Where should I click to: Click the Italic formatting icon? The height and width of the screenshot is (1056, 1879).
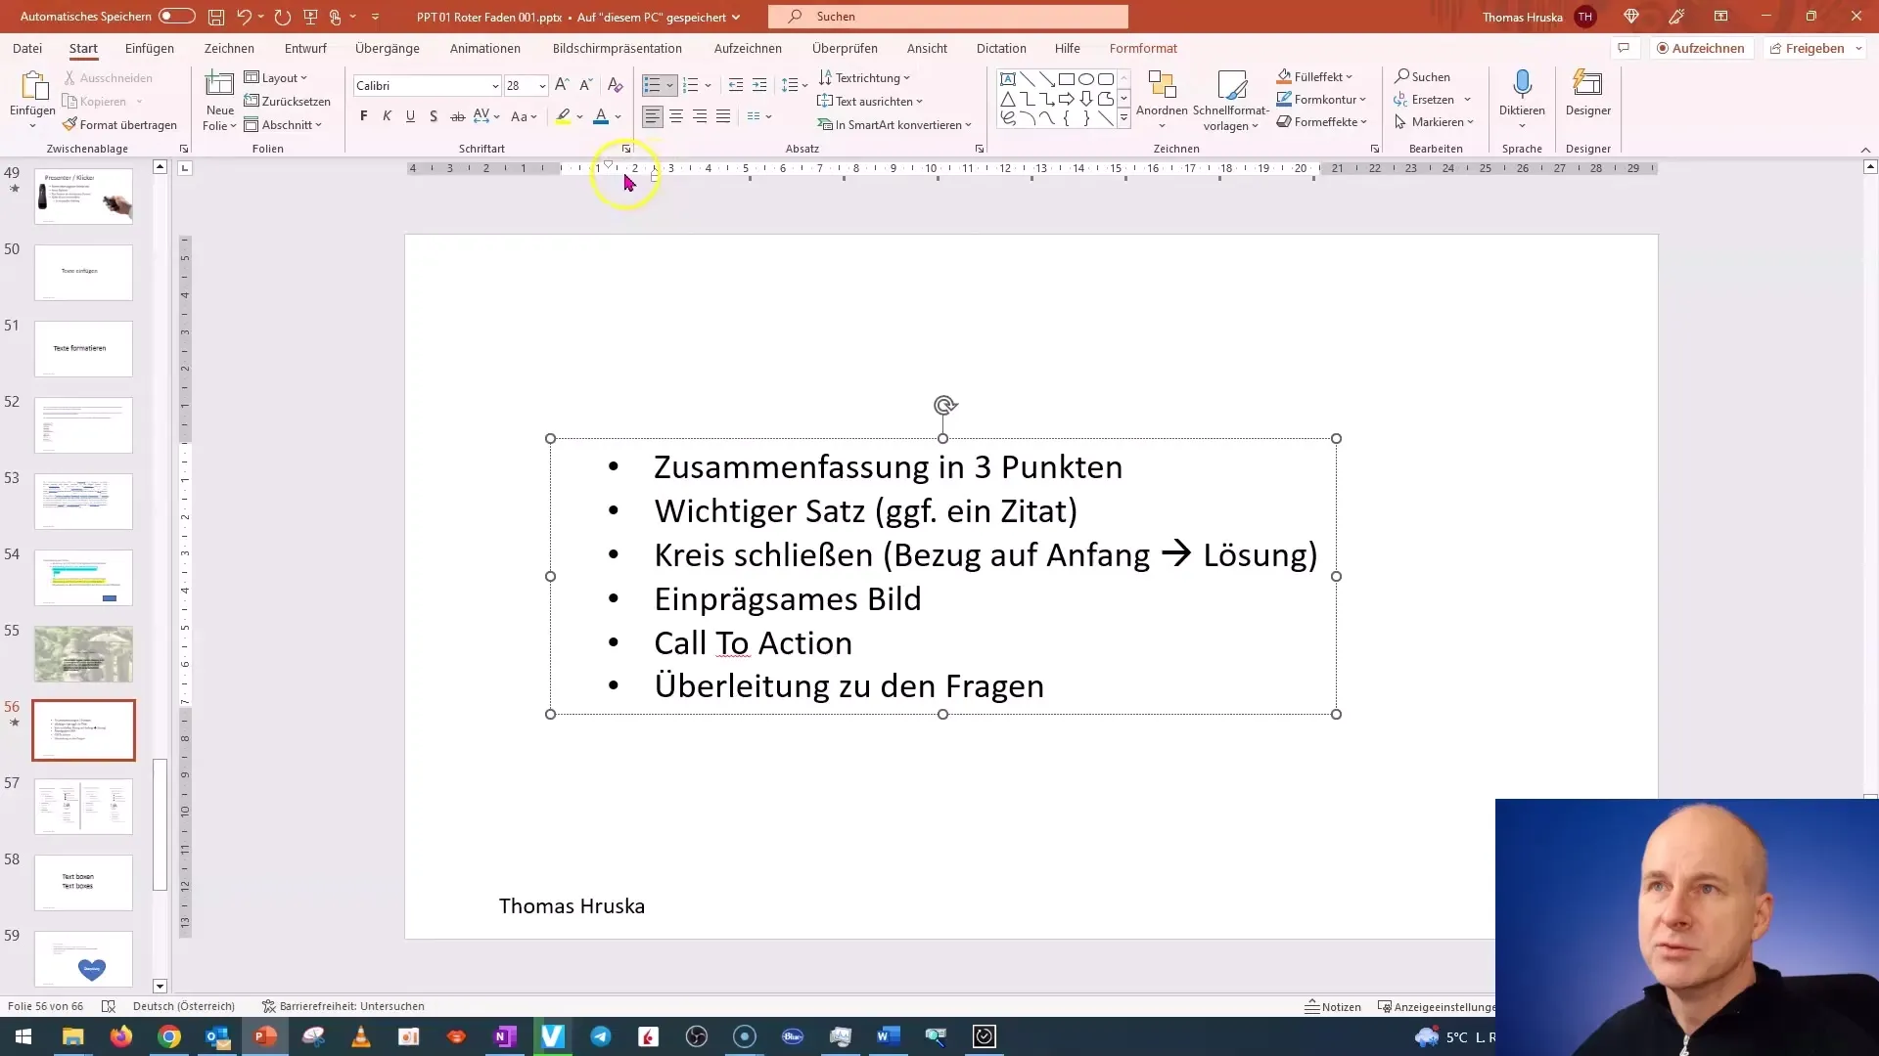pyautogui.click(x=388, y=117)
